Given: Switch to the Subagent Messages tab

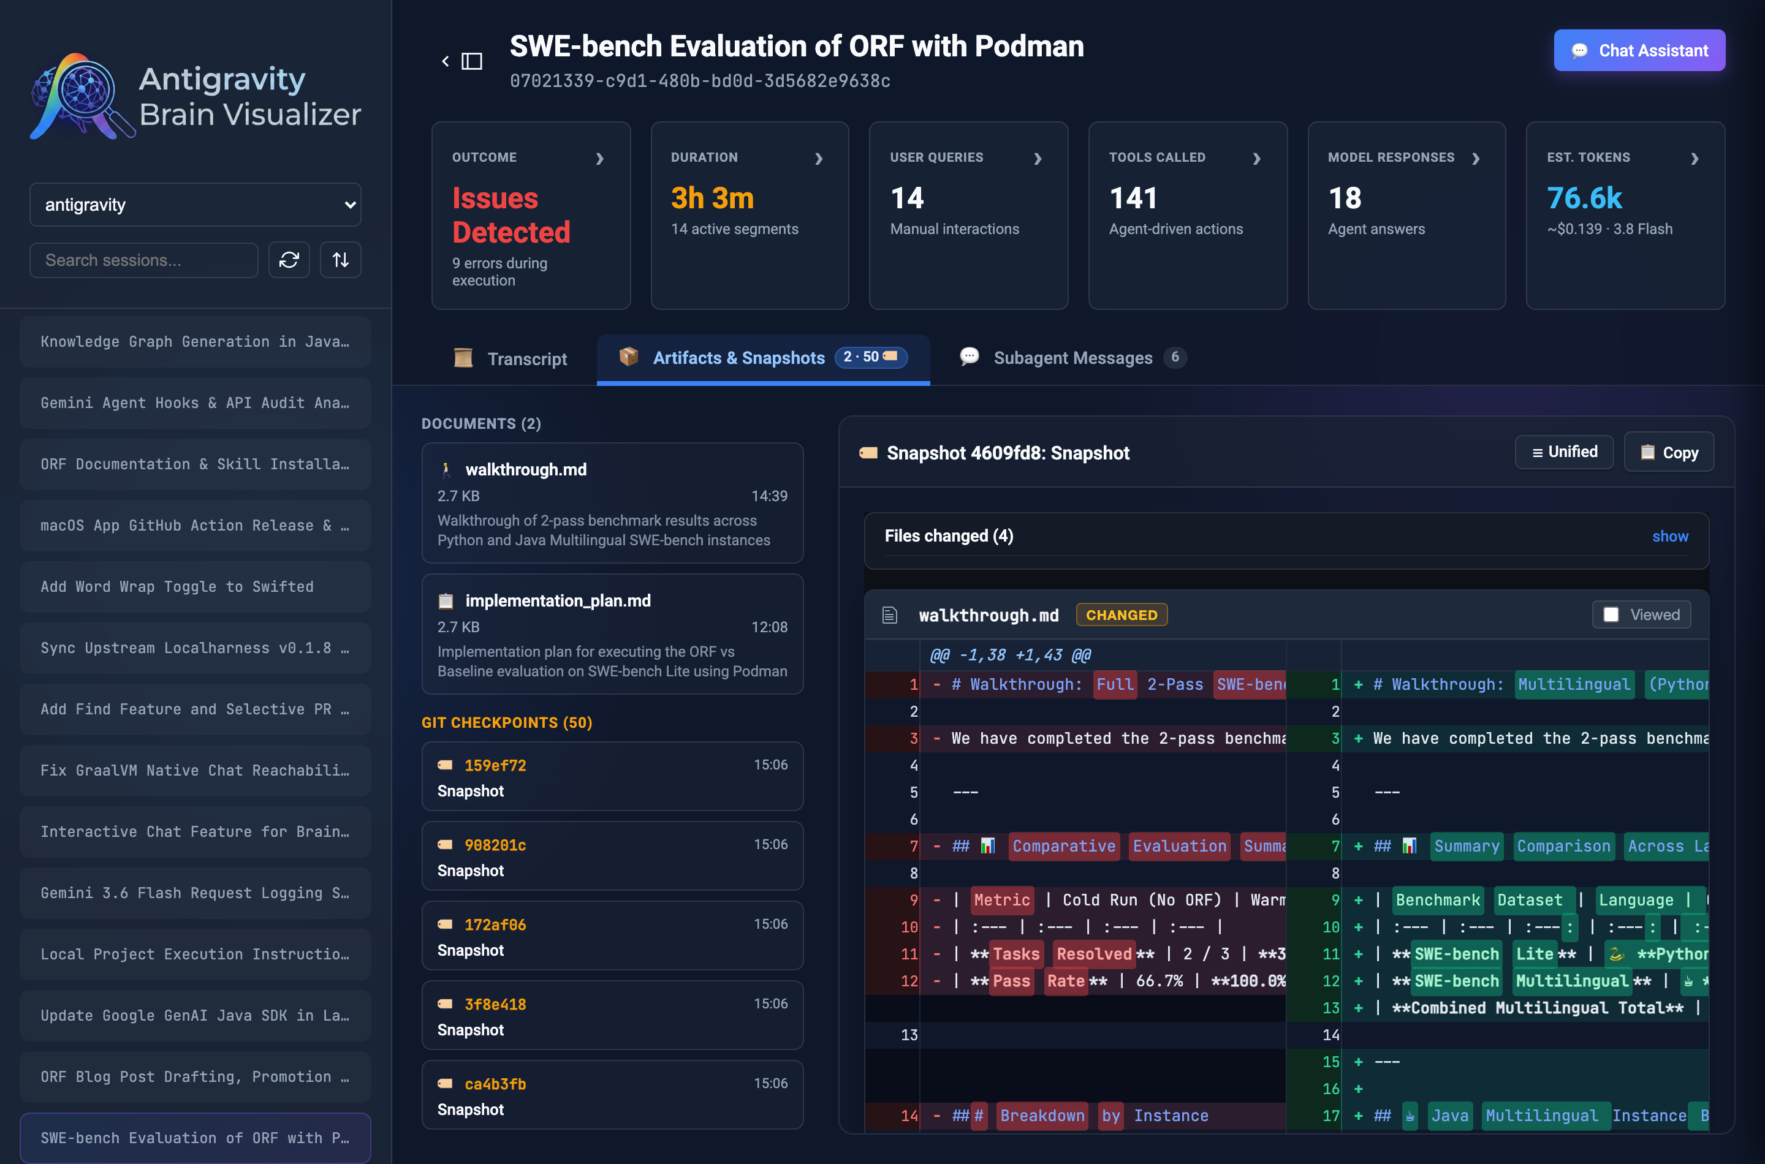Looking at the screenshot, I should (1073, 358).
